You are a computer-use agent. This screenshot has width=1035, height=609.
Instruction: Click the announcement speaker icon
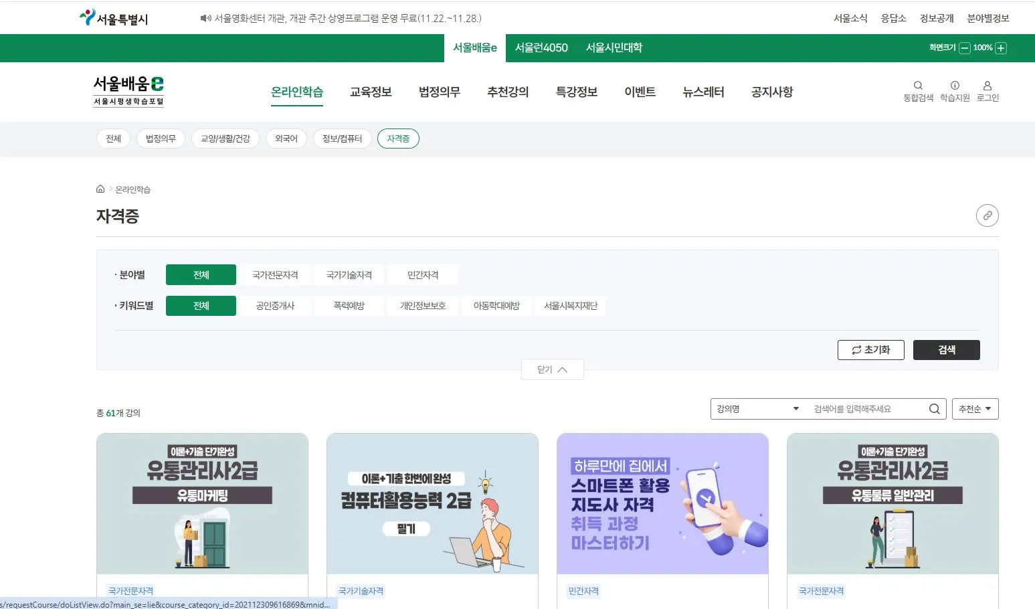coord(205,18)
